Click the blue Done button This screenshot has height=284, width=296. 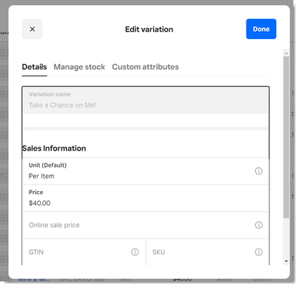[x=261, y=29]
